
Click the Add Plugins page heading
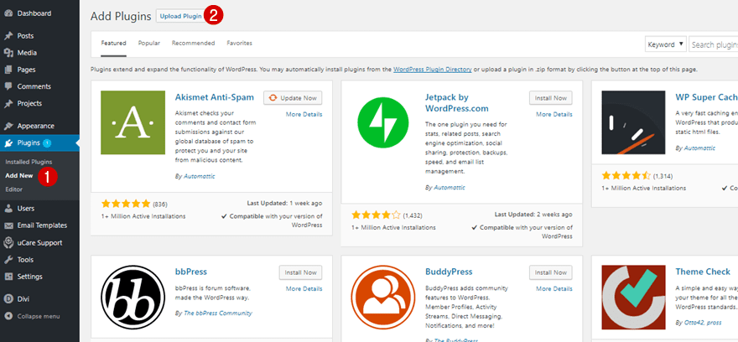(x=121, y=16)
